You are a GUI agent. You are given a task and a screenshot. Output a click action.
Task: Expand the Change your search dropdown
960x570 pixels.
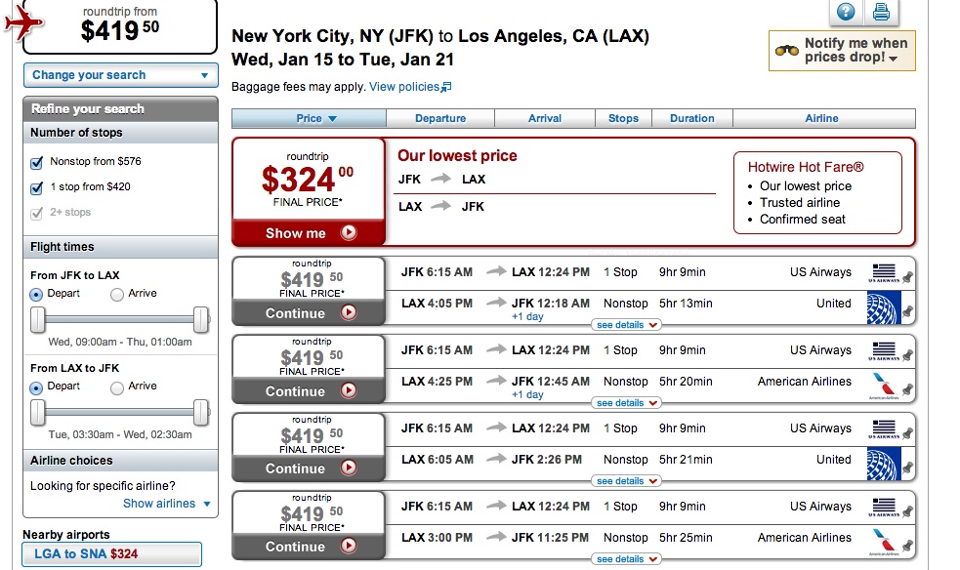point(121,75)
